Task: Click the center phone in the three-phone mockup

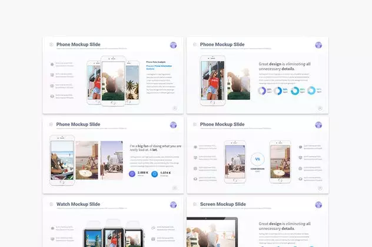Action: [x=113, y=81]
